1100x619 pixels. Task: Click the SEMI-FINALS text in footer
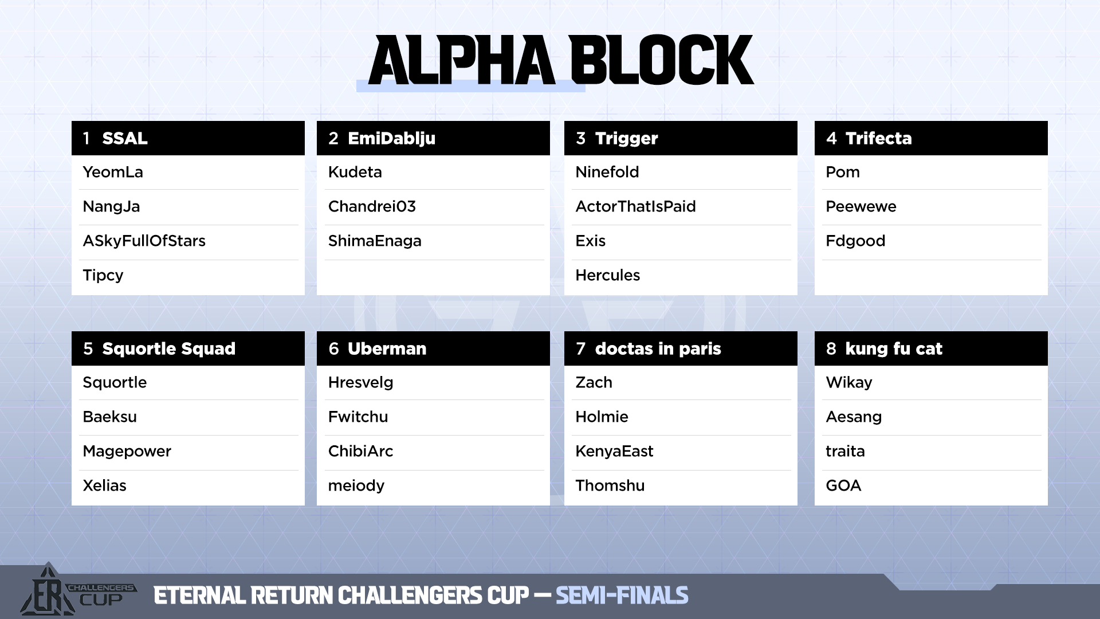pyautogui.click(x=622, y=596)
